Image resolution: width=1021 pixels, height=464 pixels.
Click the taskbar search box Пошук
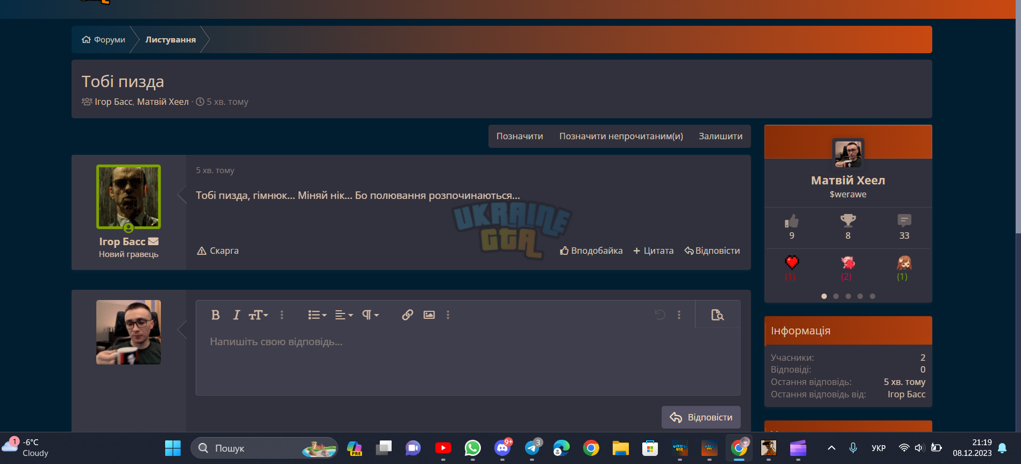[264, 448]
